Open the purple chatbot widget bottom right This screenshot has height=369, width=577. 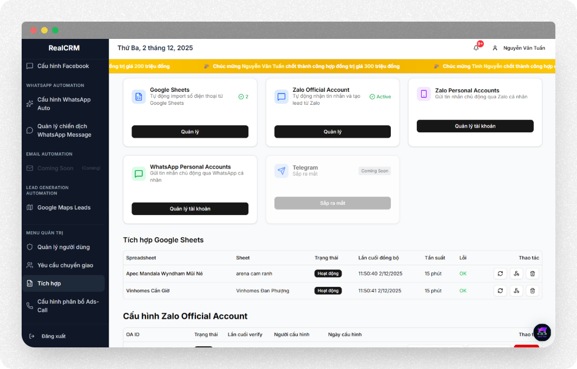click(x=542, y=332)
